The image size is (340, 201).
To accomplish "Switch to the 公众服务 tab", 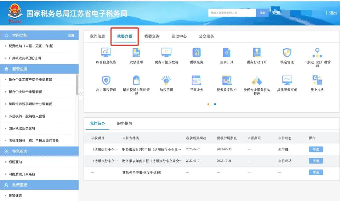I will [207, 36].
